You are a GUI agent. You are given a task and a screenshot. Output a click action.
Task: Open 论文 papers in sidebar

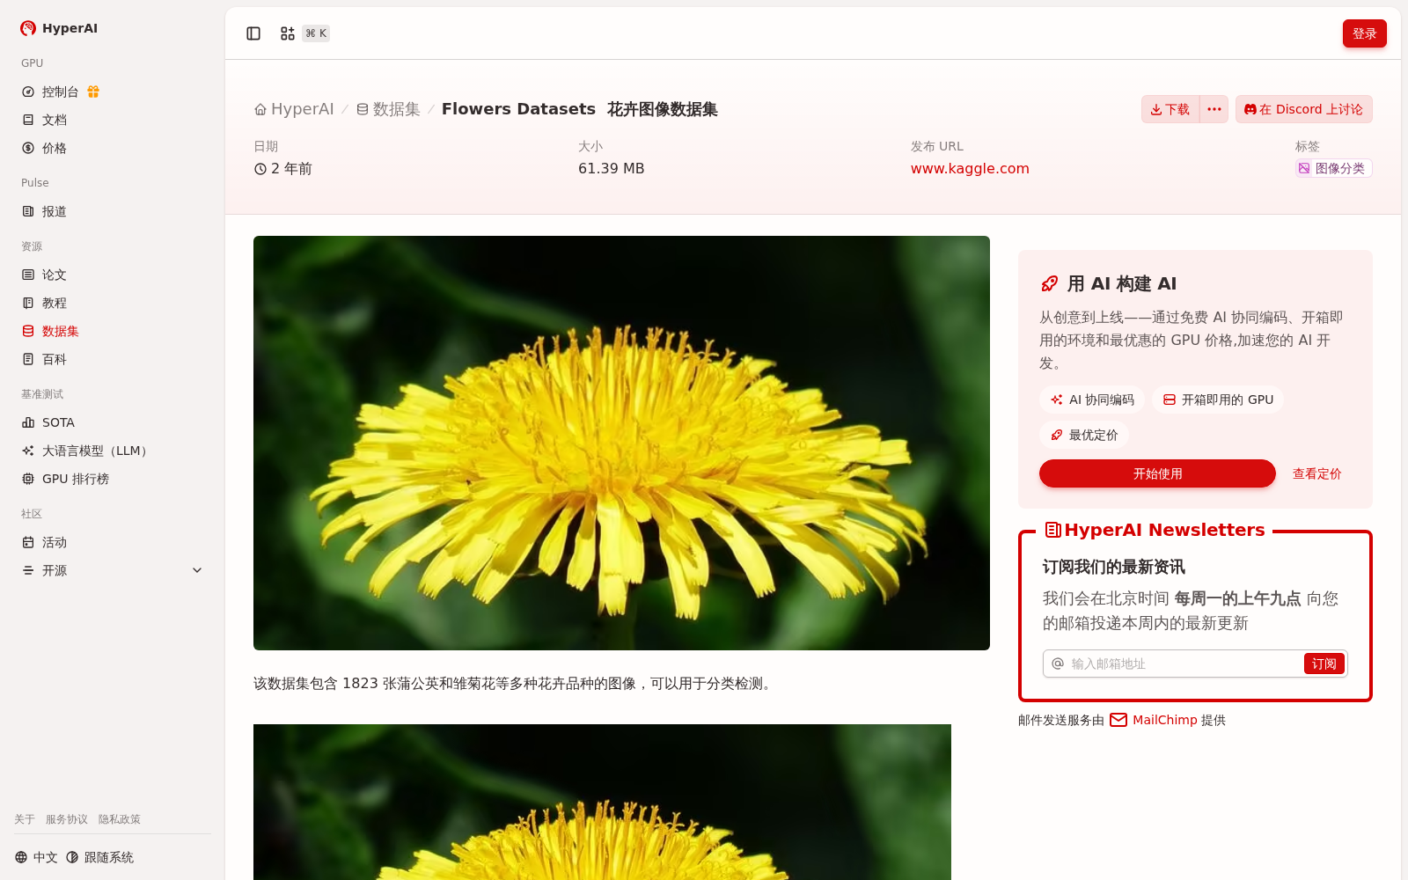pyautogui.click(x=113, y=275)
